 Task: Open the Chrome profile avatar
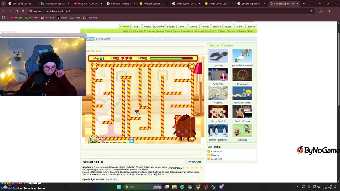pyautogui.click(x=330, y=11)
